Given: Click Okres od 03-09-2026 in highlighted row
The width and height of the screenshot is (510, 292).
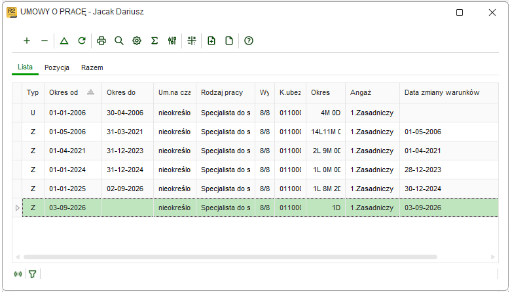Looking at the screenshot, I should [73, 208].
